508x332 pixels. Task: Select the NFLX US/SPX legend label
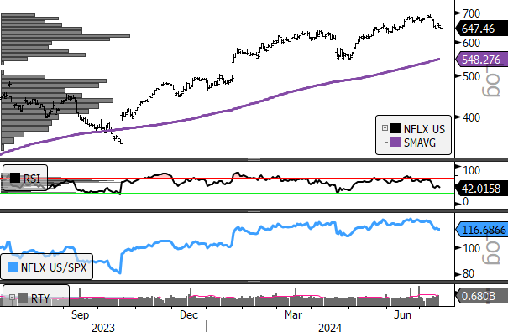54,267
